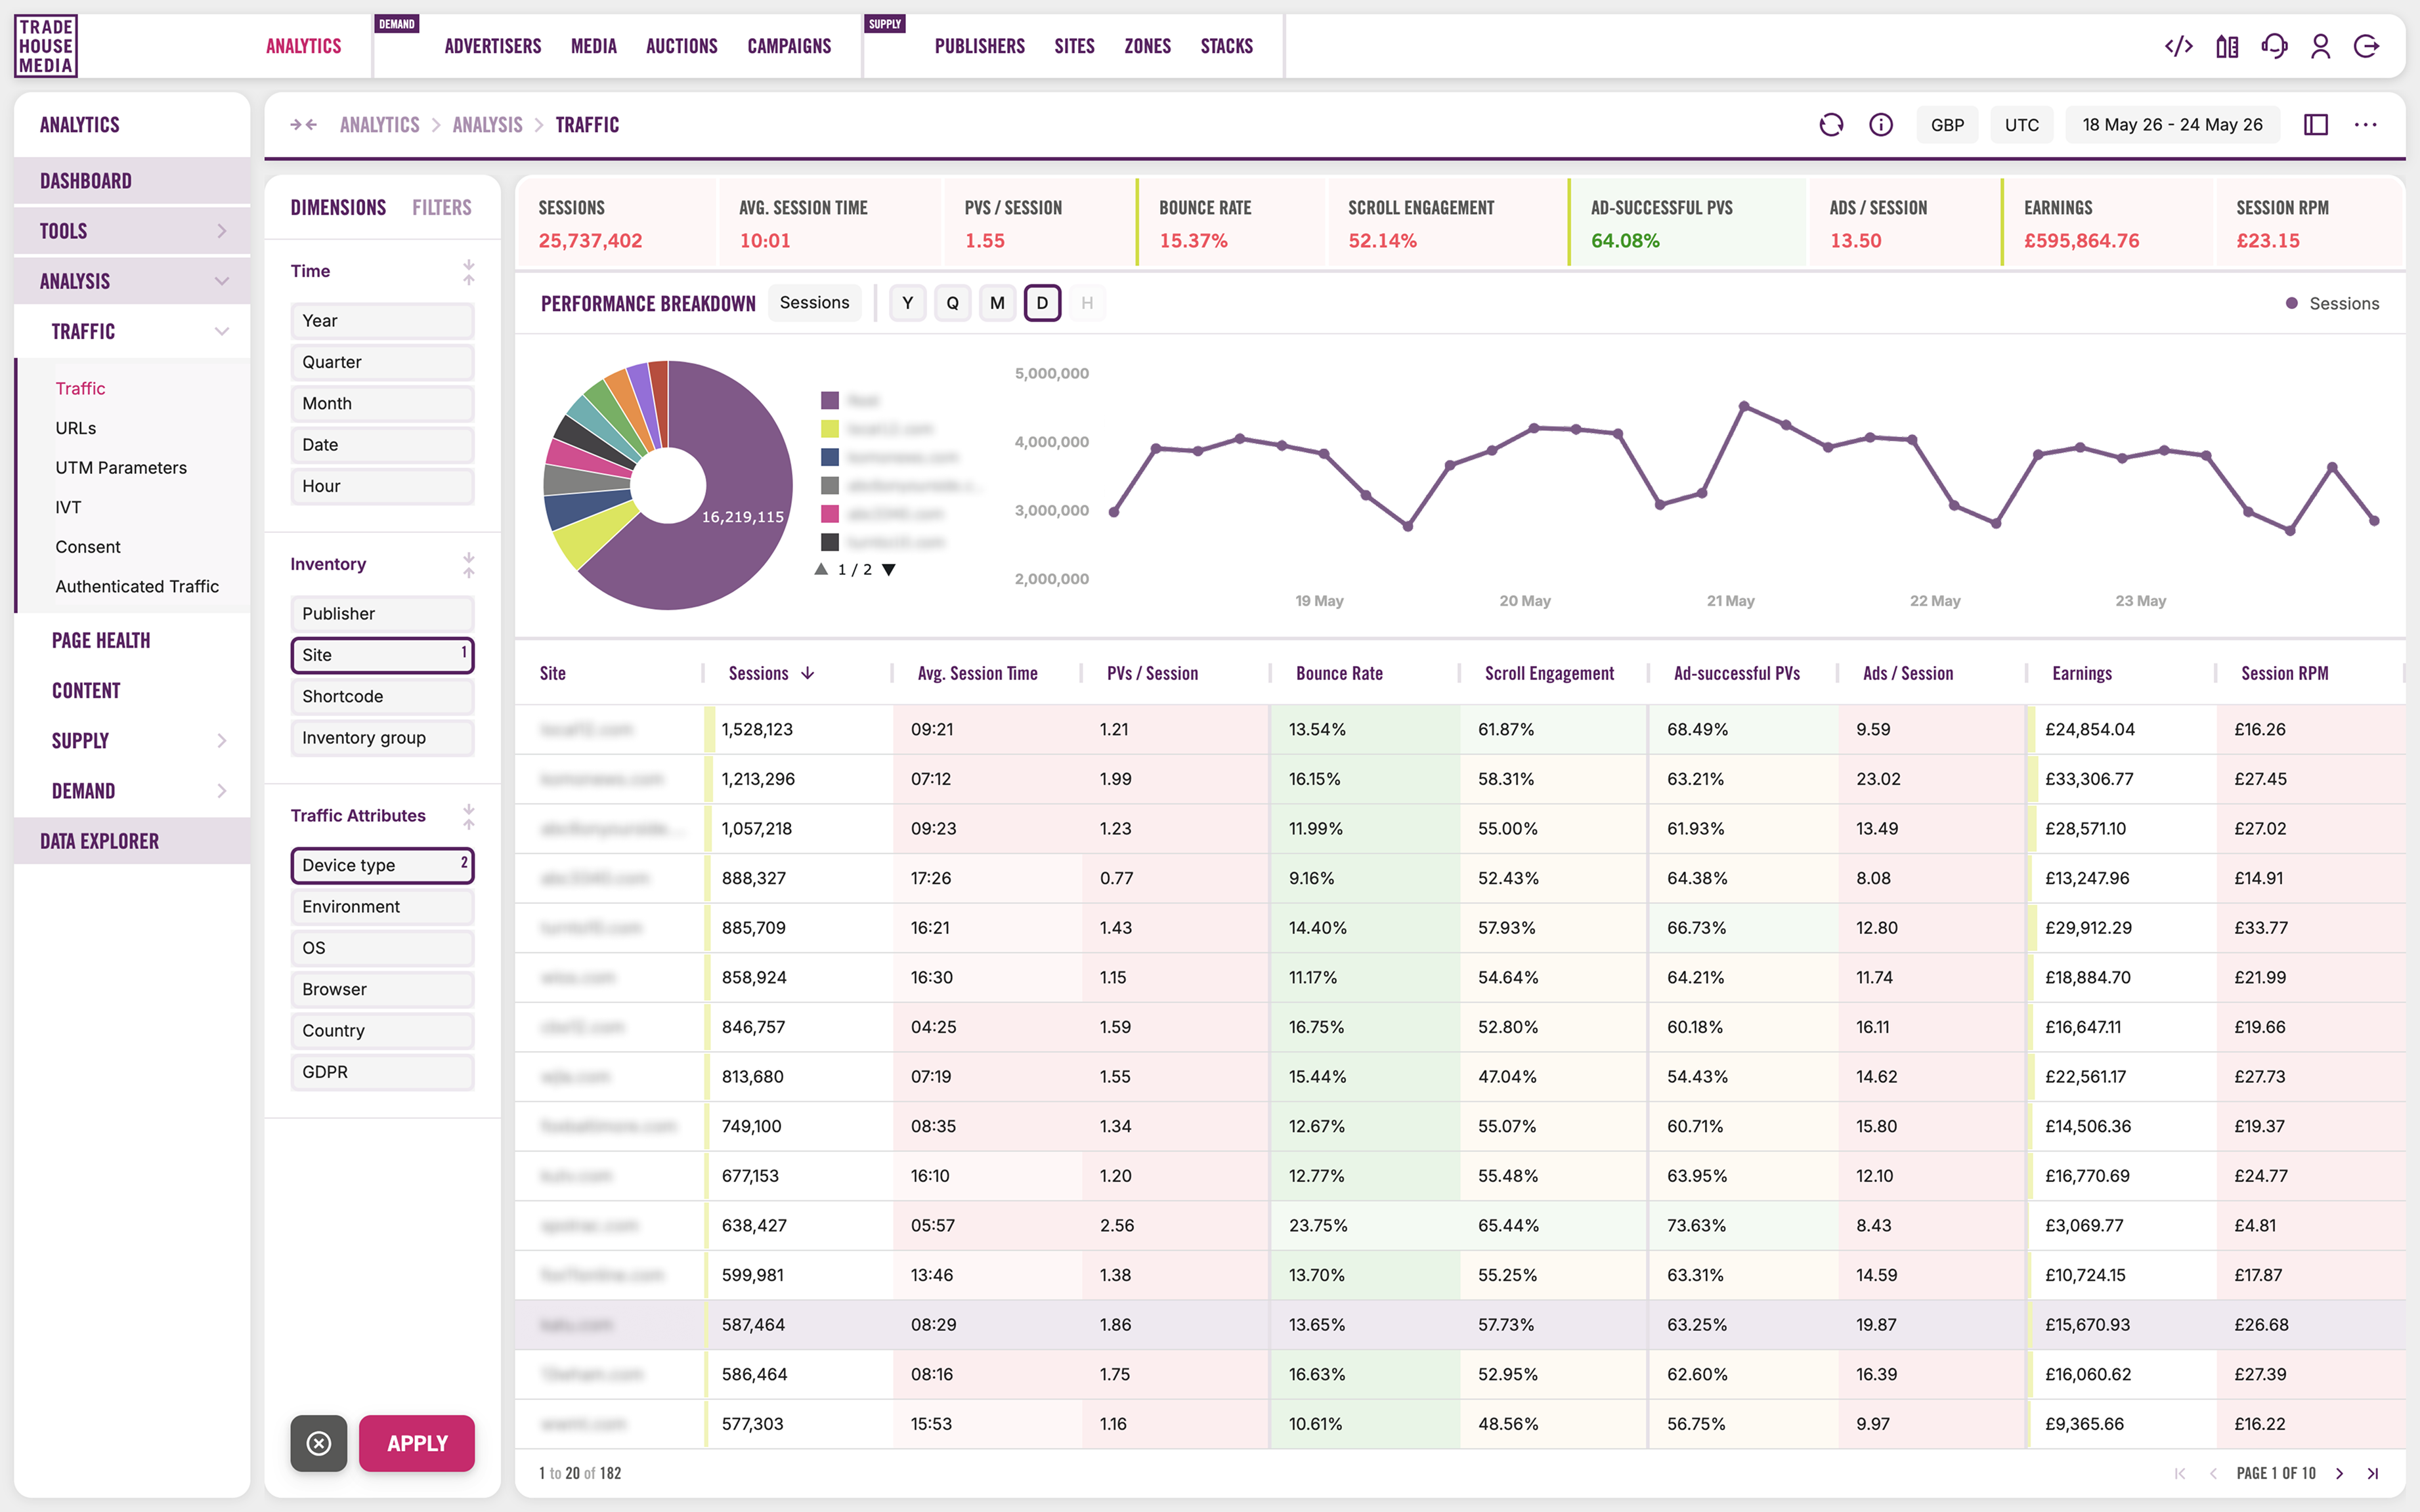2420x1512 pixels.
Task: Open the user profile icon
Action: pyautogui.click(x=2321, y=46)
